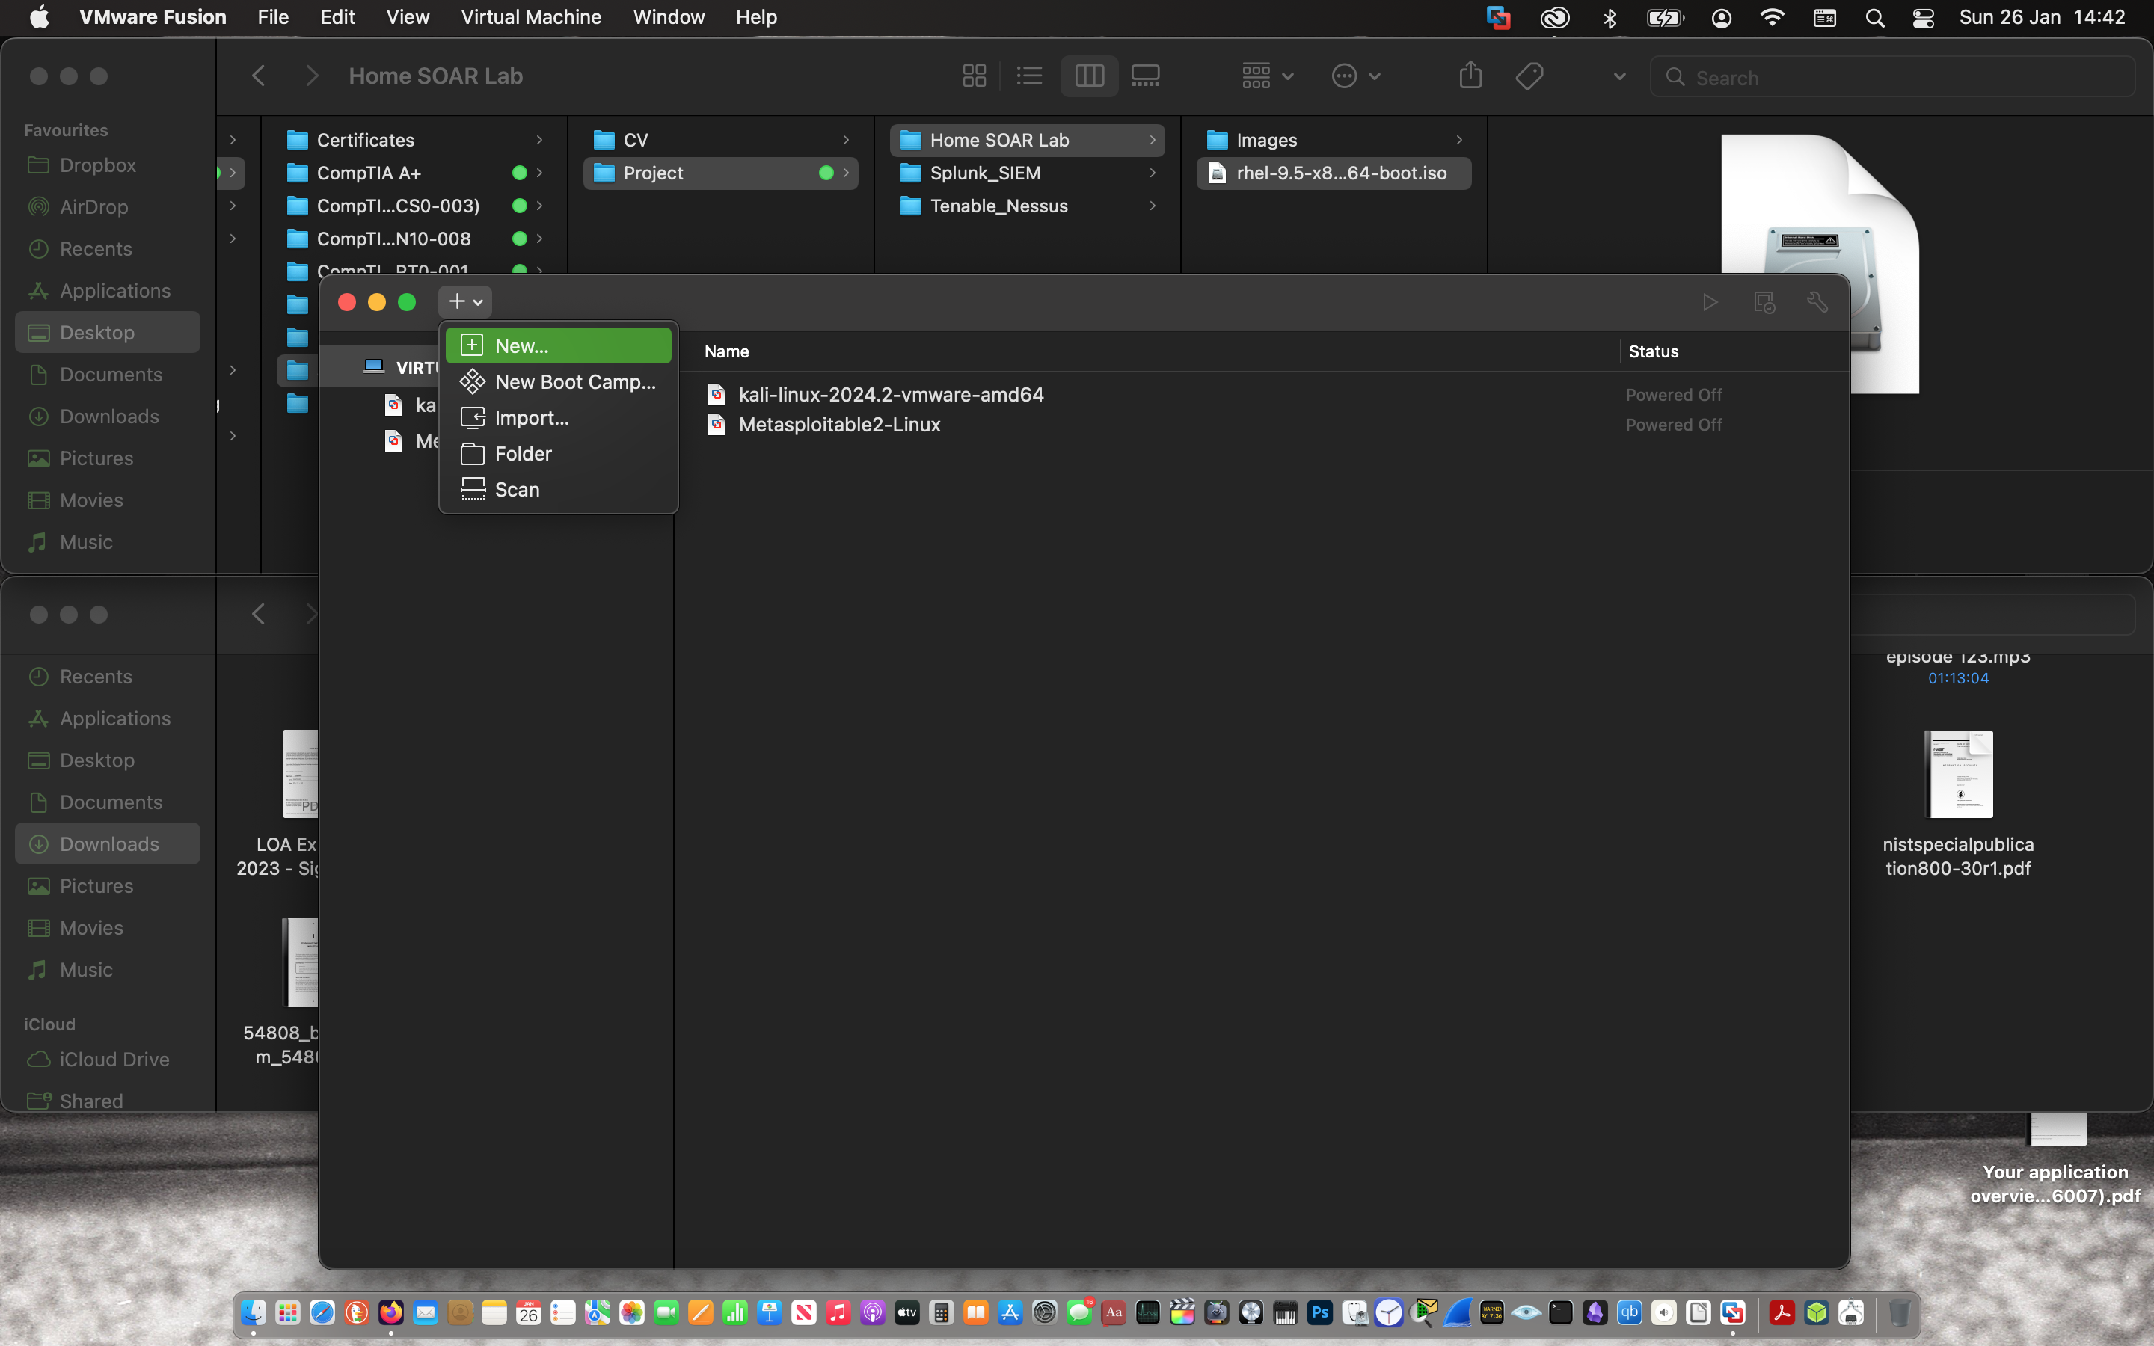
Task: Open VM settings wrench icon
Action: point(1817,302)
